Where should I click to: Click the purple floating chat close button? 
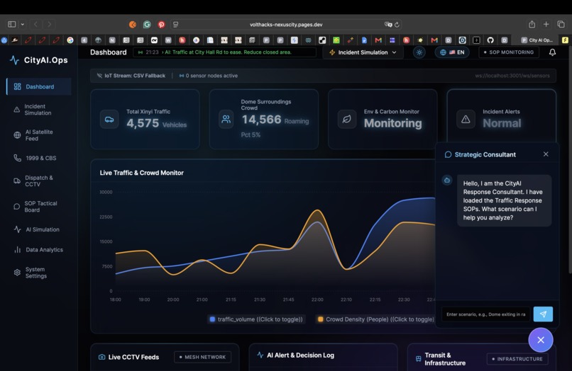pyautogui.click(x=541, y=340)
